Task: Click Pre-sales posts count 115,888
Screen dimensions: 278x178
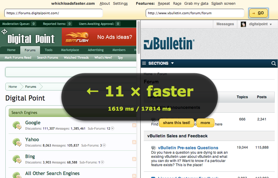Action: tap(262, 147)
